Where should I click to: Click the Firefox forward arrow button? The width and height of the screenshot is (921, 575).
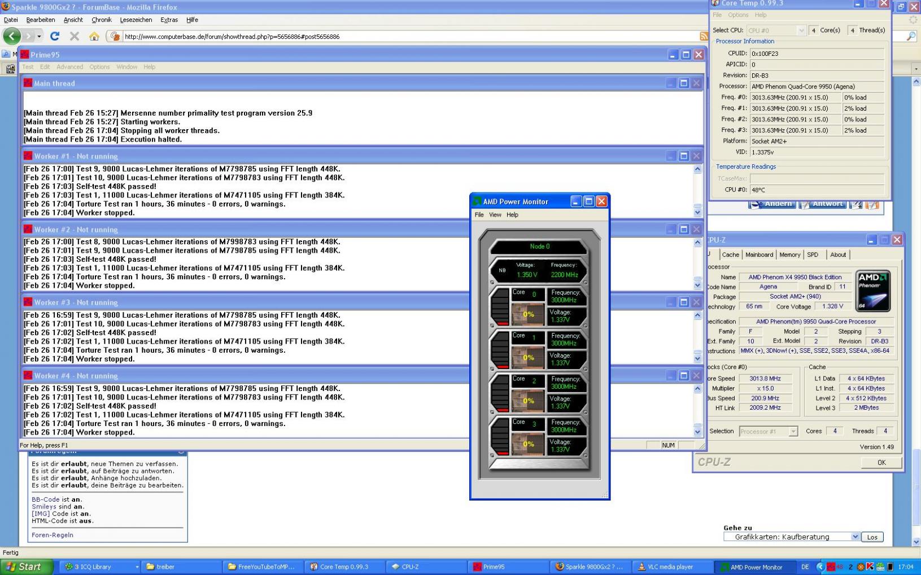click(x=28, y=36)
